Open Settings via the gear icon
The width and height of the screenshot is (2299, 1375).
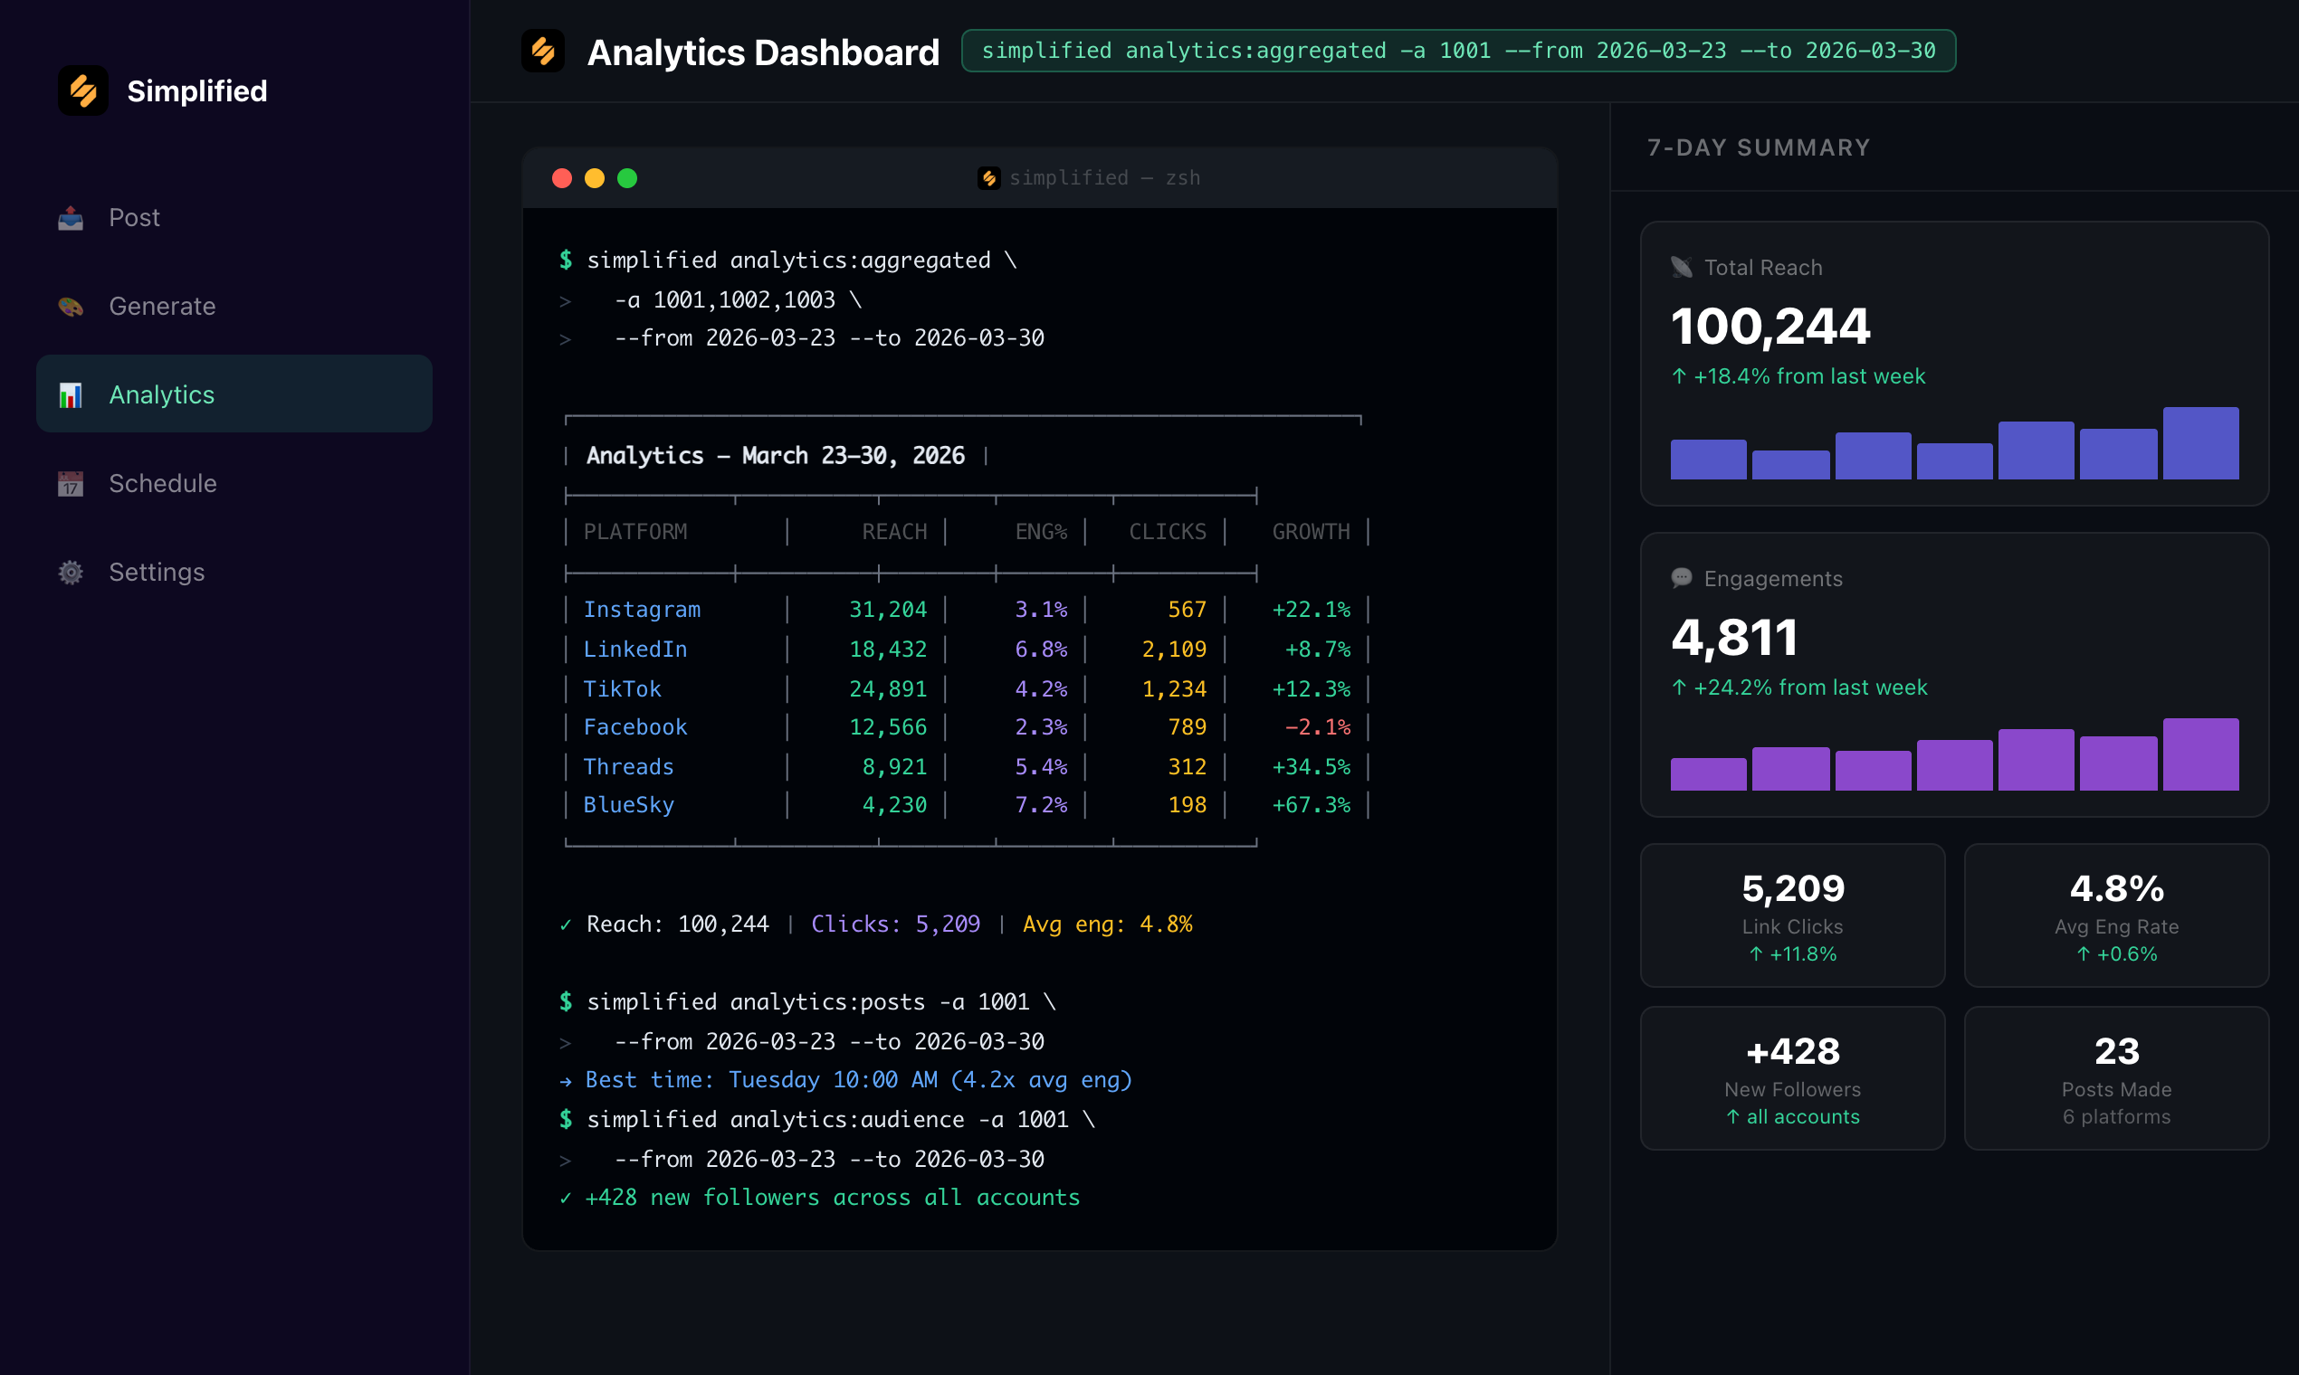(70, 572)
